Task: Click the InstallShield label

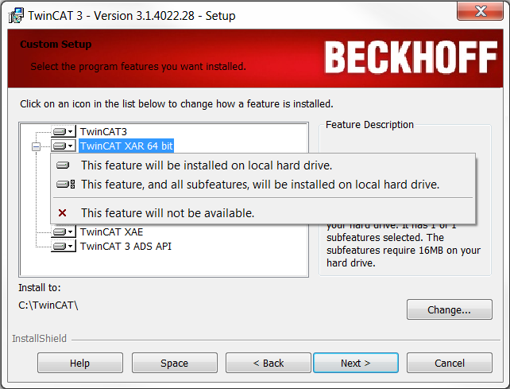Action: pos(39,339)
